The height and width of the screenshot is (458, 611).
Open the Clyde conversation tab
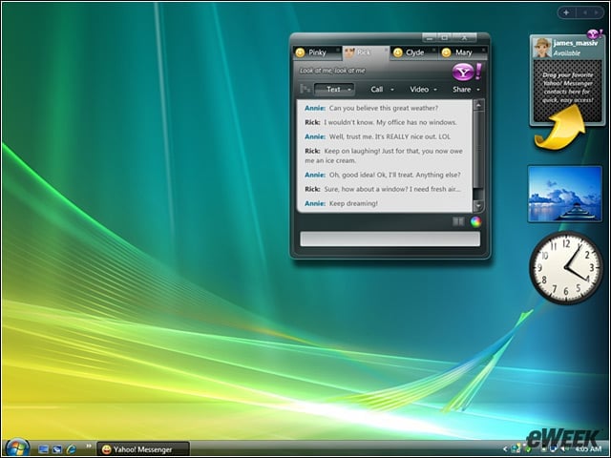tap(413, 52)
